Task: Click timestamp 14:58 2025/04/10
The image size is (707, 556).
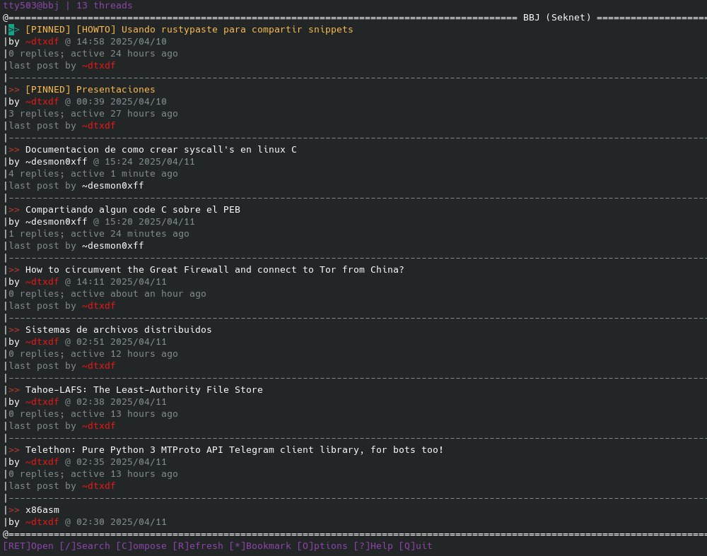Action: 122,42
